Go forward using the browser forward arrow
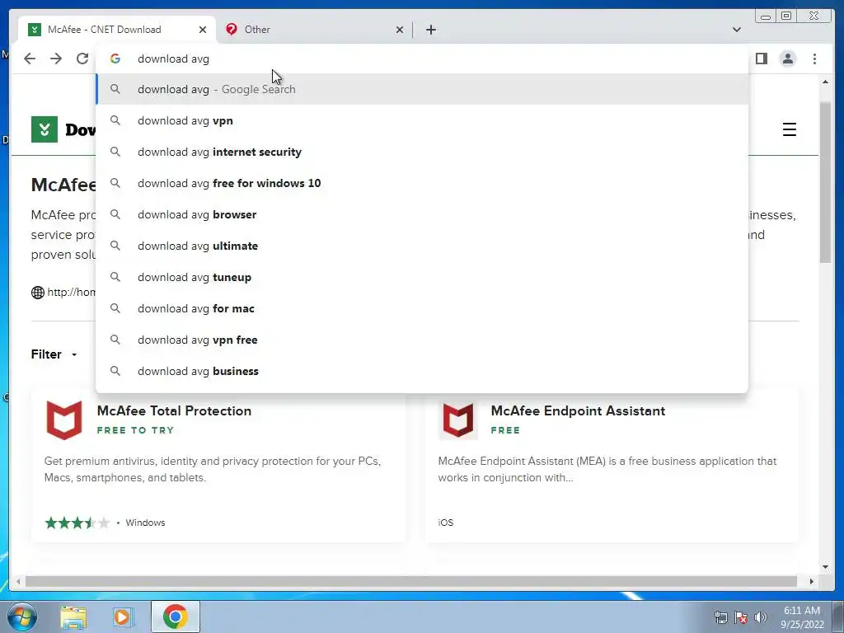Image resolution: width=844 pixels, height=633 pixels. [56, 59]
